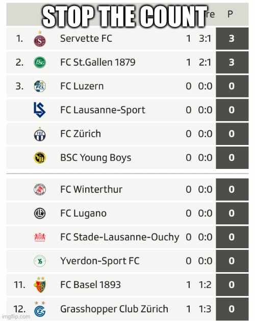Image resolution: width=255 pixels, height=321 pixels.
Task: Click Servette FC's points cell showing 3
Action: (x=232, y=39)
